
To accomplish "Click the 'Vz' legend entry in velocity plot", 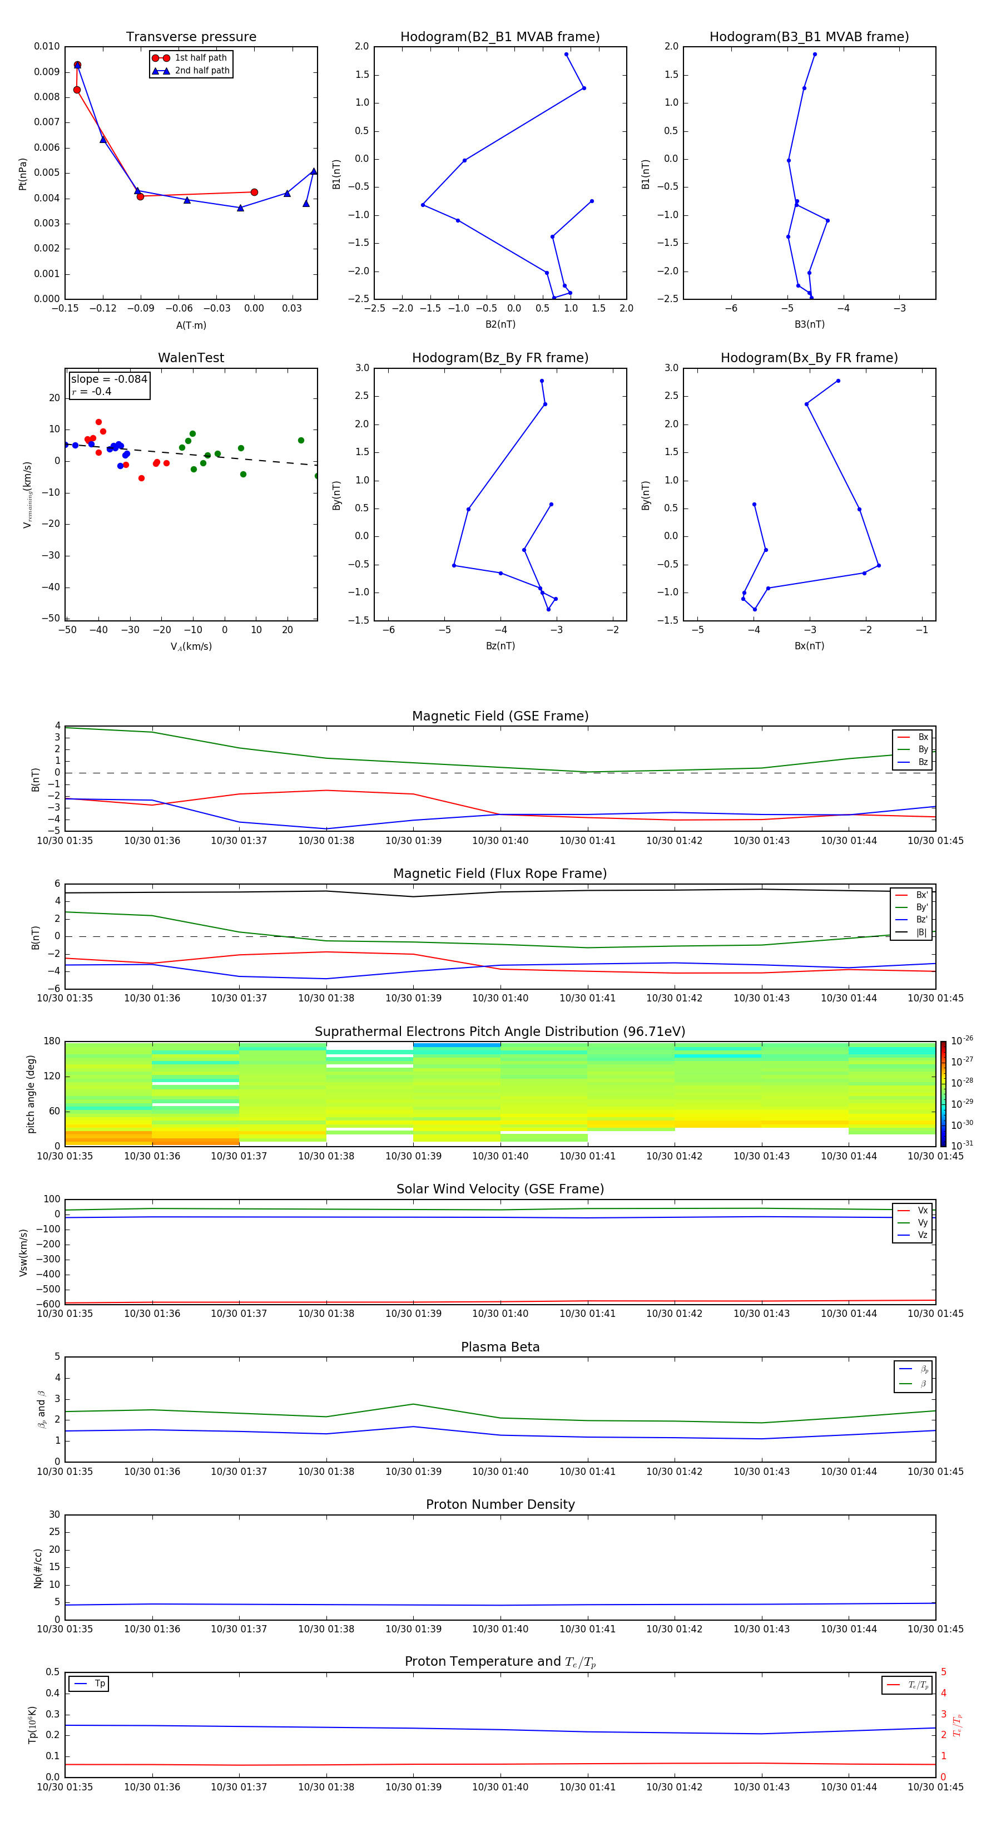I will tap(913, 1235).
